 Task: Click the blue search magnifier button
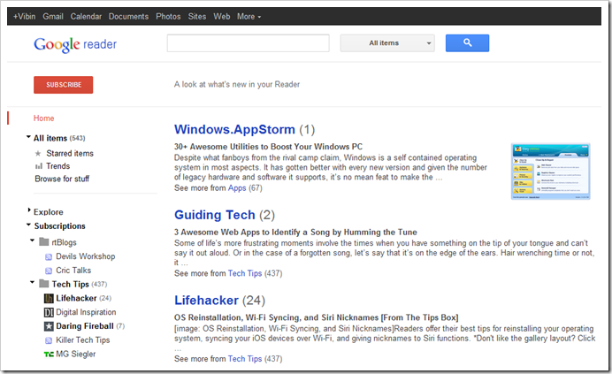(x=467, y=43)
